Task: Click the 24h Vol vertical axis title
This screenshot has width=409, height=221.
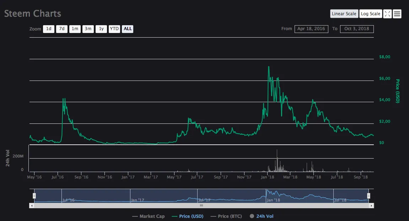Action: tap(7, 158)
